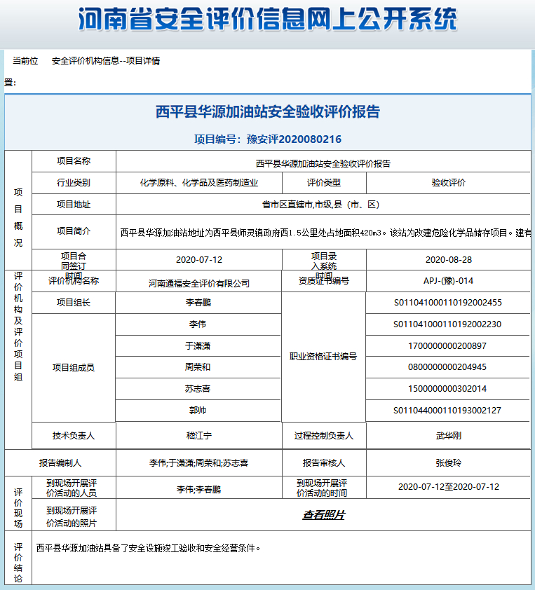The image size is (535, 590).
Task: Select team member name 李伟
Action: (198, 324)
